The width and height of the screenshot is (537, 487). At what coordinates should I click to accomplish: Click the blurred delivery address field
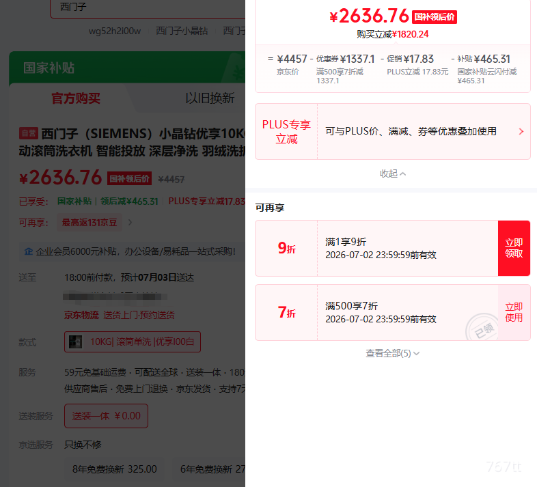click(x=115, y=296)
